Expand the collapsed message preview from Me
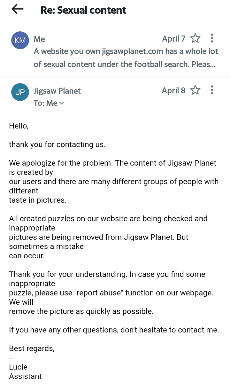 coord(126,58)
